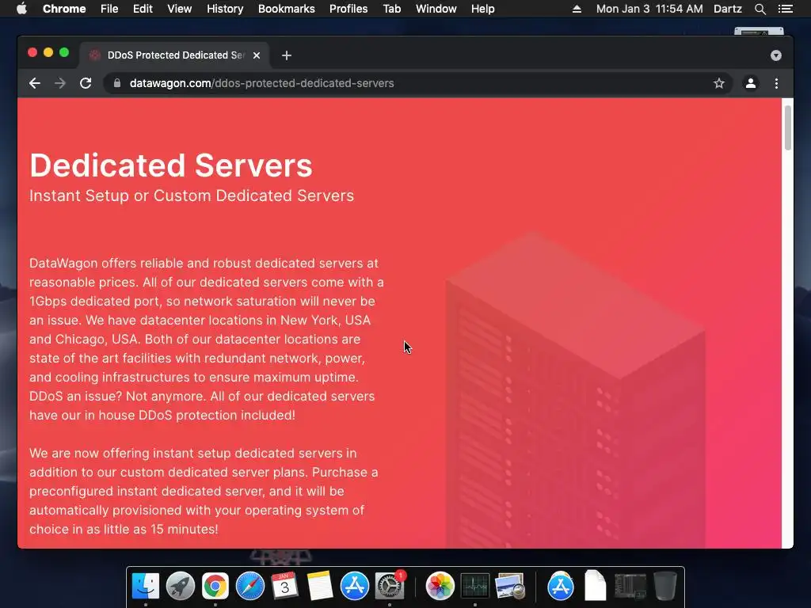Open a new tab with plus button
This screenshot has height=608, width=811.
pos(287,55)
